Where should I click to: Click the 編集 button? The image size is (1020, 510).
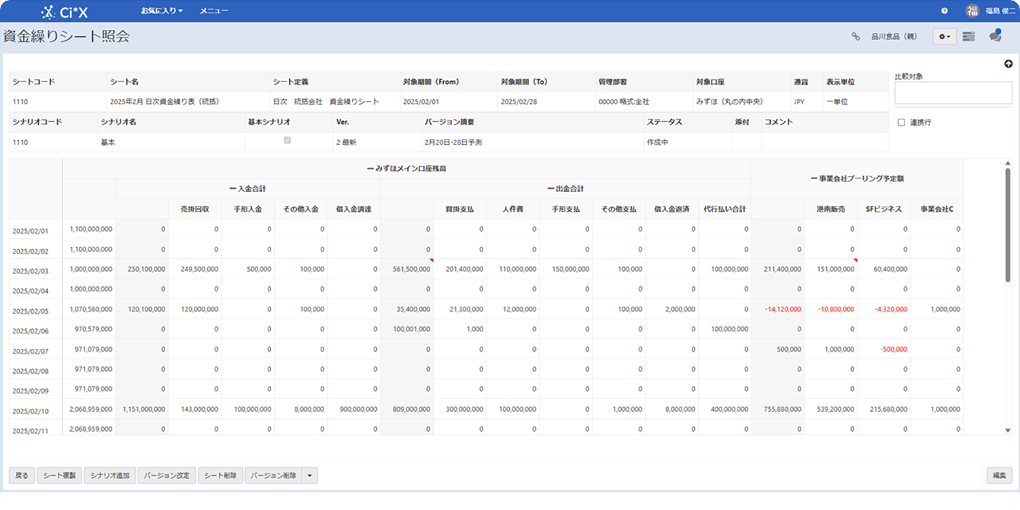click(x=1000, y=476)
